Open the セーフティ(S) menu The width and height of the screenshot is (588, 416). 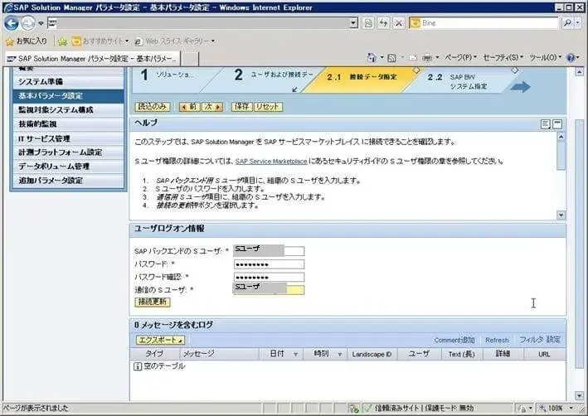pos(503,57)
